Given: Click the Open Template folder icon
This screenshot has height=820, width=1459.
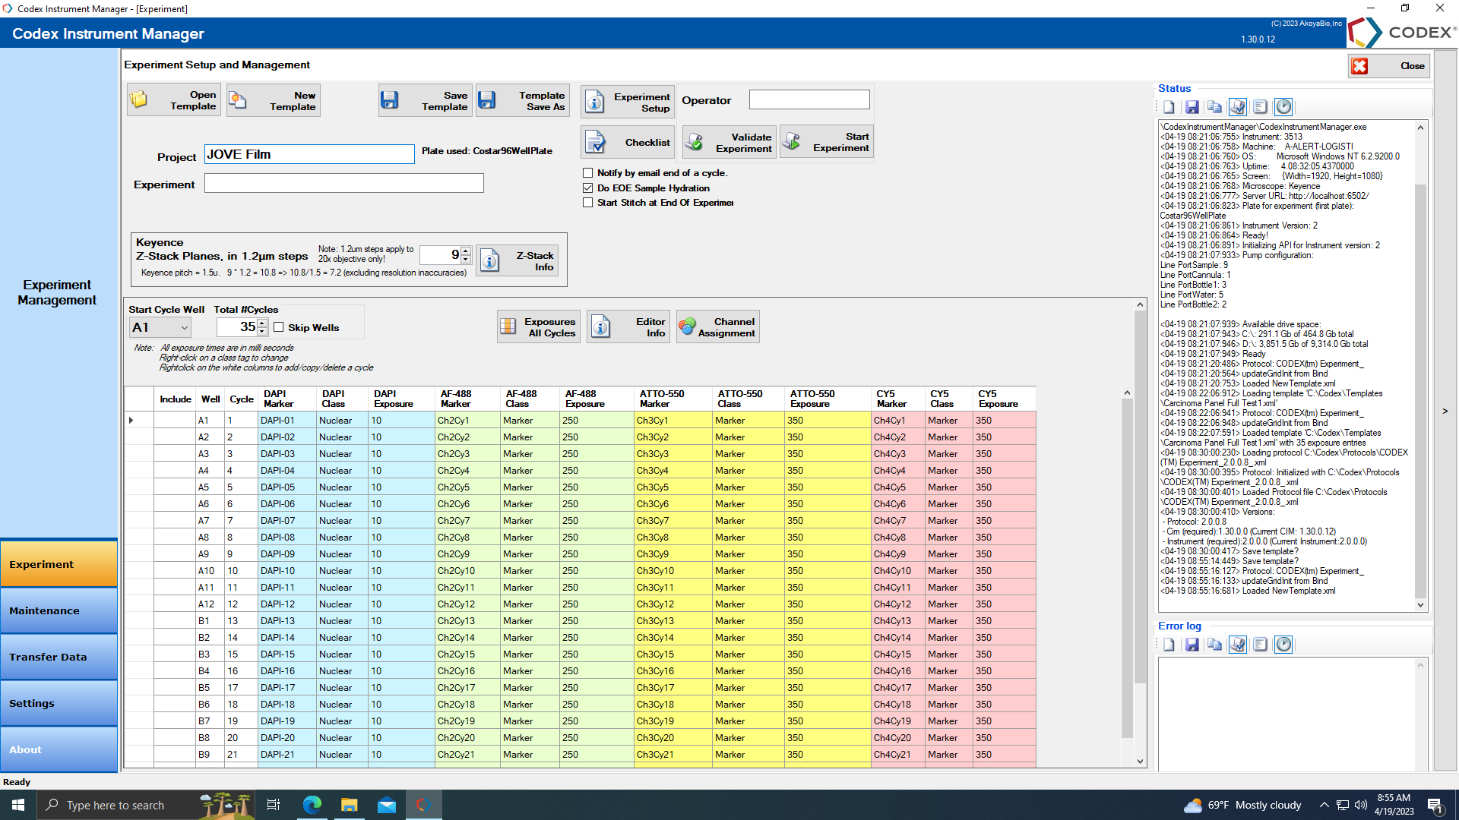Looking at the screenshot, I should click(x=140, y=100).
